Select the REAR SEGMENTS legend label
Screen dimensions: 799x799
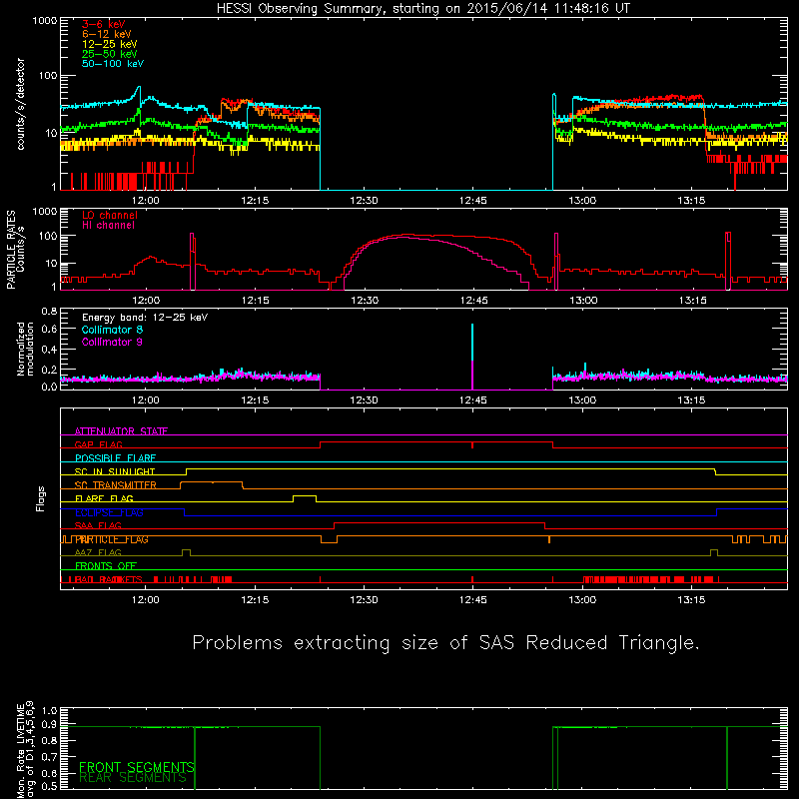(x=133, y=778)
